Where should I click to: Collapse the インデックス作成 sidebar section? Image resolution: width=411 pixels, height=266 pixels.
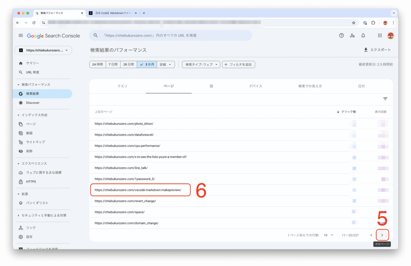pyautogui.click(x=33, y=115)
